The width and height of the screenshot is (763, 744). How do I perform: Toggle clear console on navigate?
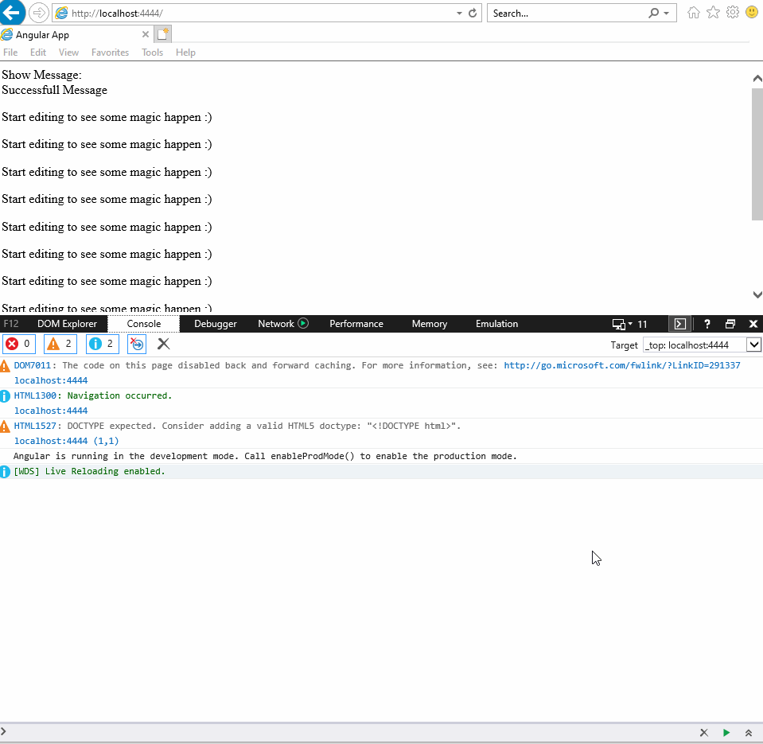pyautogui.click(x=136, y=343)
